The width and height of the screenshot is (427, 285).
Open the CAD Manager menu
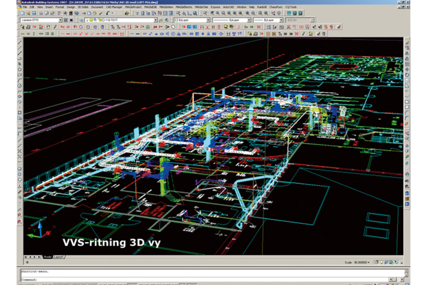[x=114, y=7]
